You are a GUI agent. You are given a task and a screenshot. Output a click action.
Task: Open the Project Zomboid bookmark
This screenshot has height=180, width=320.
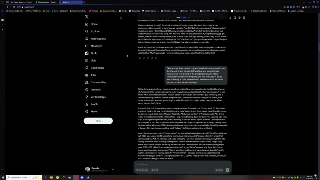[239, 11]
